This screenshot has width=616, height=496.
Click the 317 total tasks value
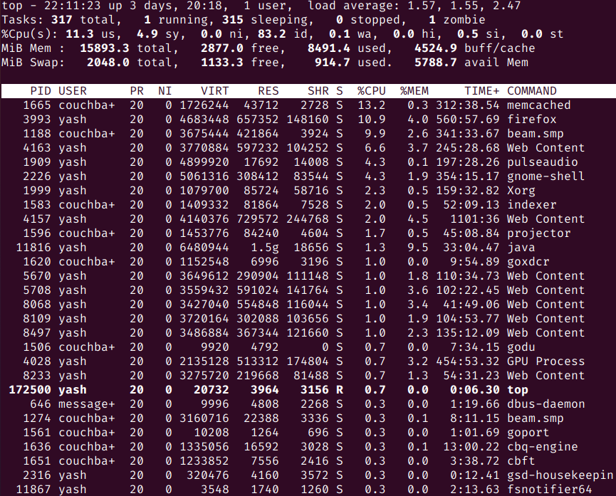click(62, 20)
